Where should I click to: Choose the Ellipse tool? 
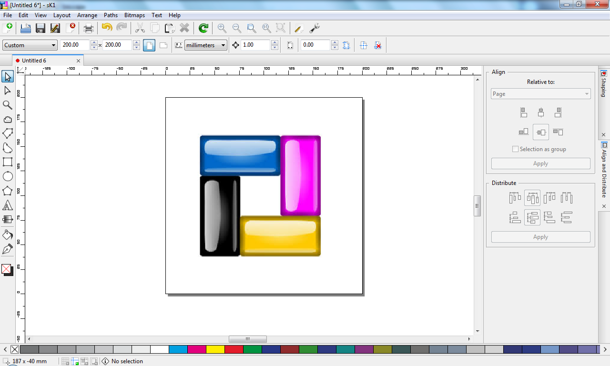[7, 177]
